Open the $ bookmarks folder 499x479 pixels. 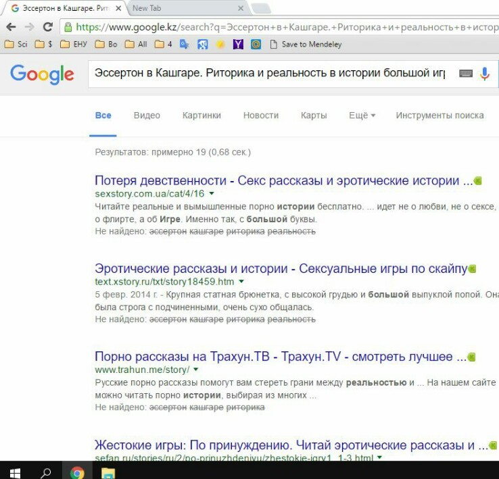tap(43, 44)
